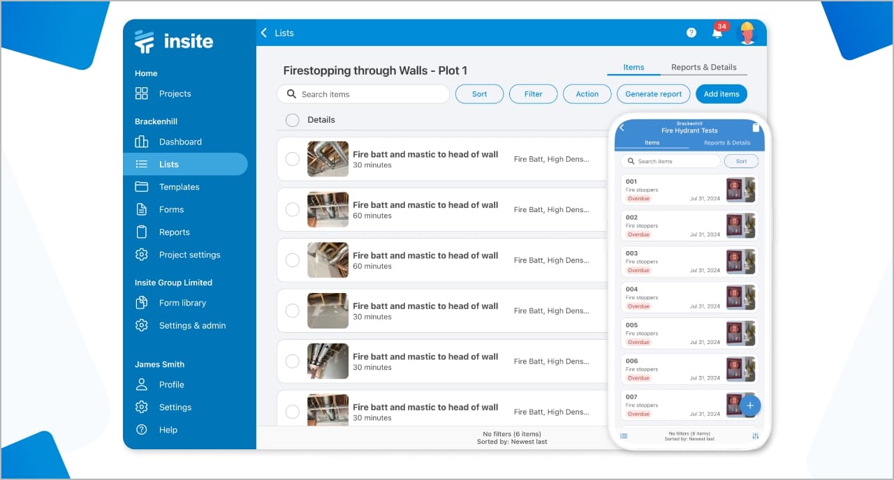Tap the Sort button on the phone

pyautogui.click(x=741, y=161)
